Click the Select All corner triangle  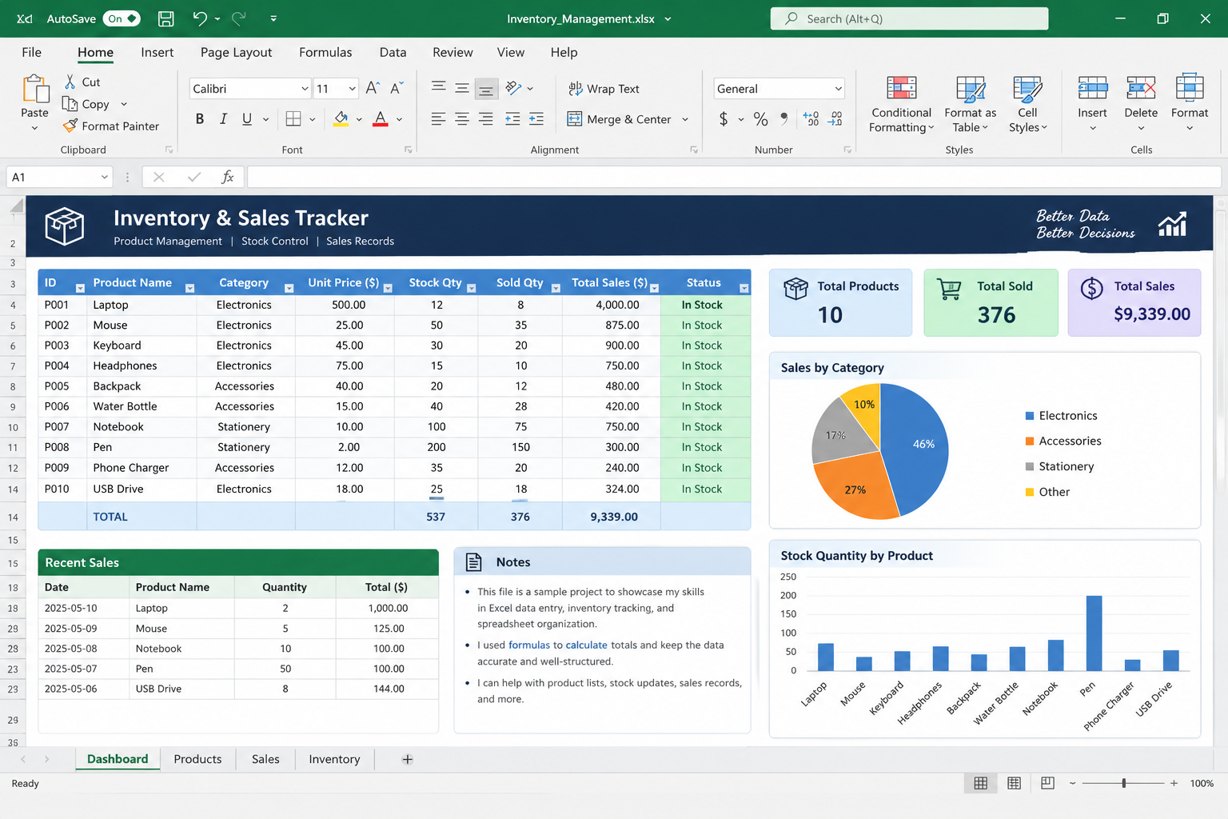16,207
